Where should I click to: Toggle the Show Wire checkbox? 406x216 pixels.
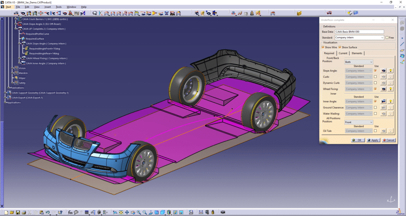pyautogui.click(x=323, y=47)
